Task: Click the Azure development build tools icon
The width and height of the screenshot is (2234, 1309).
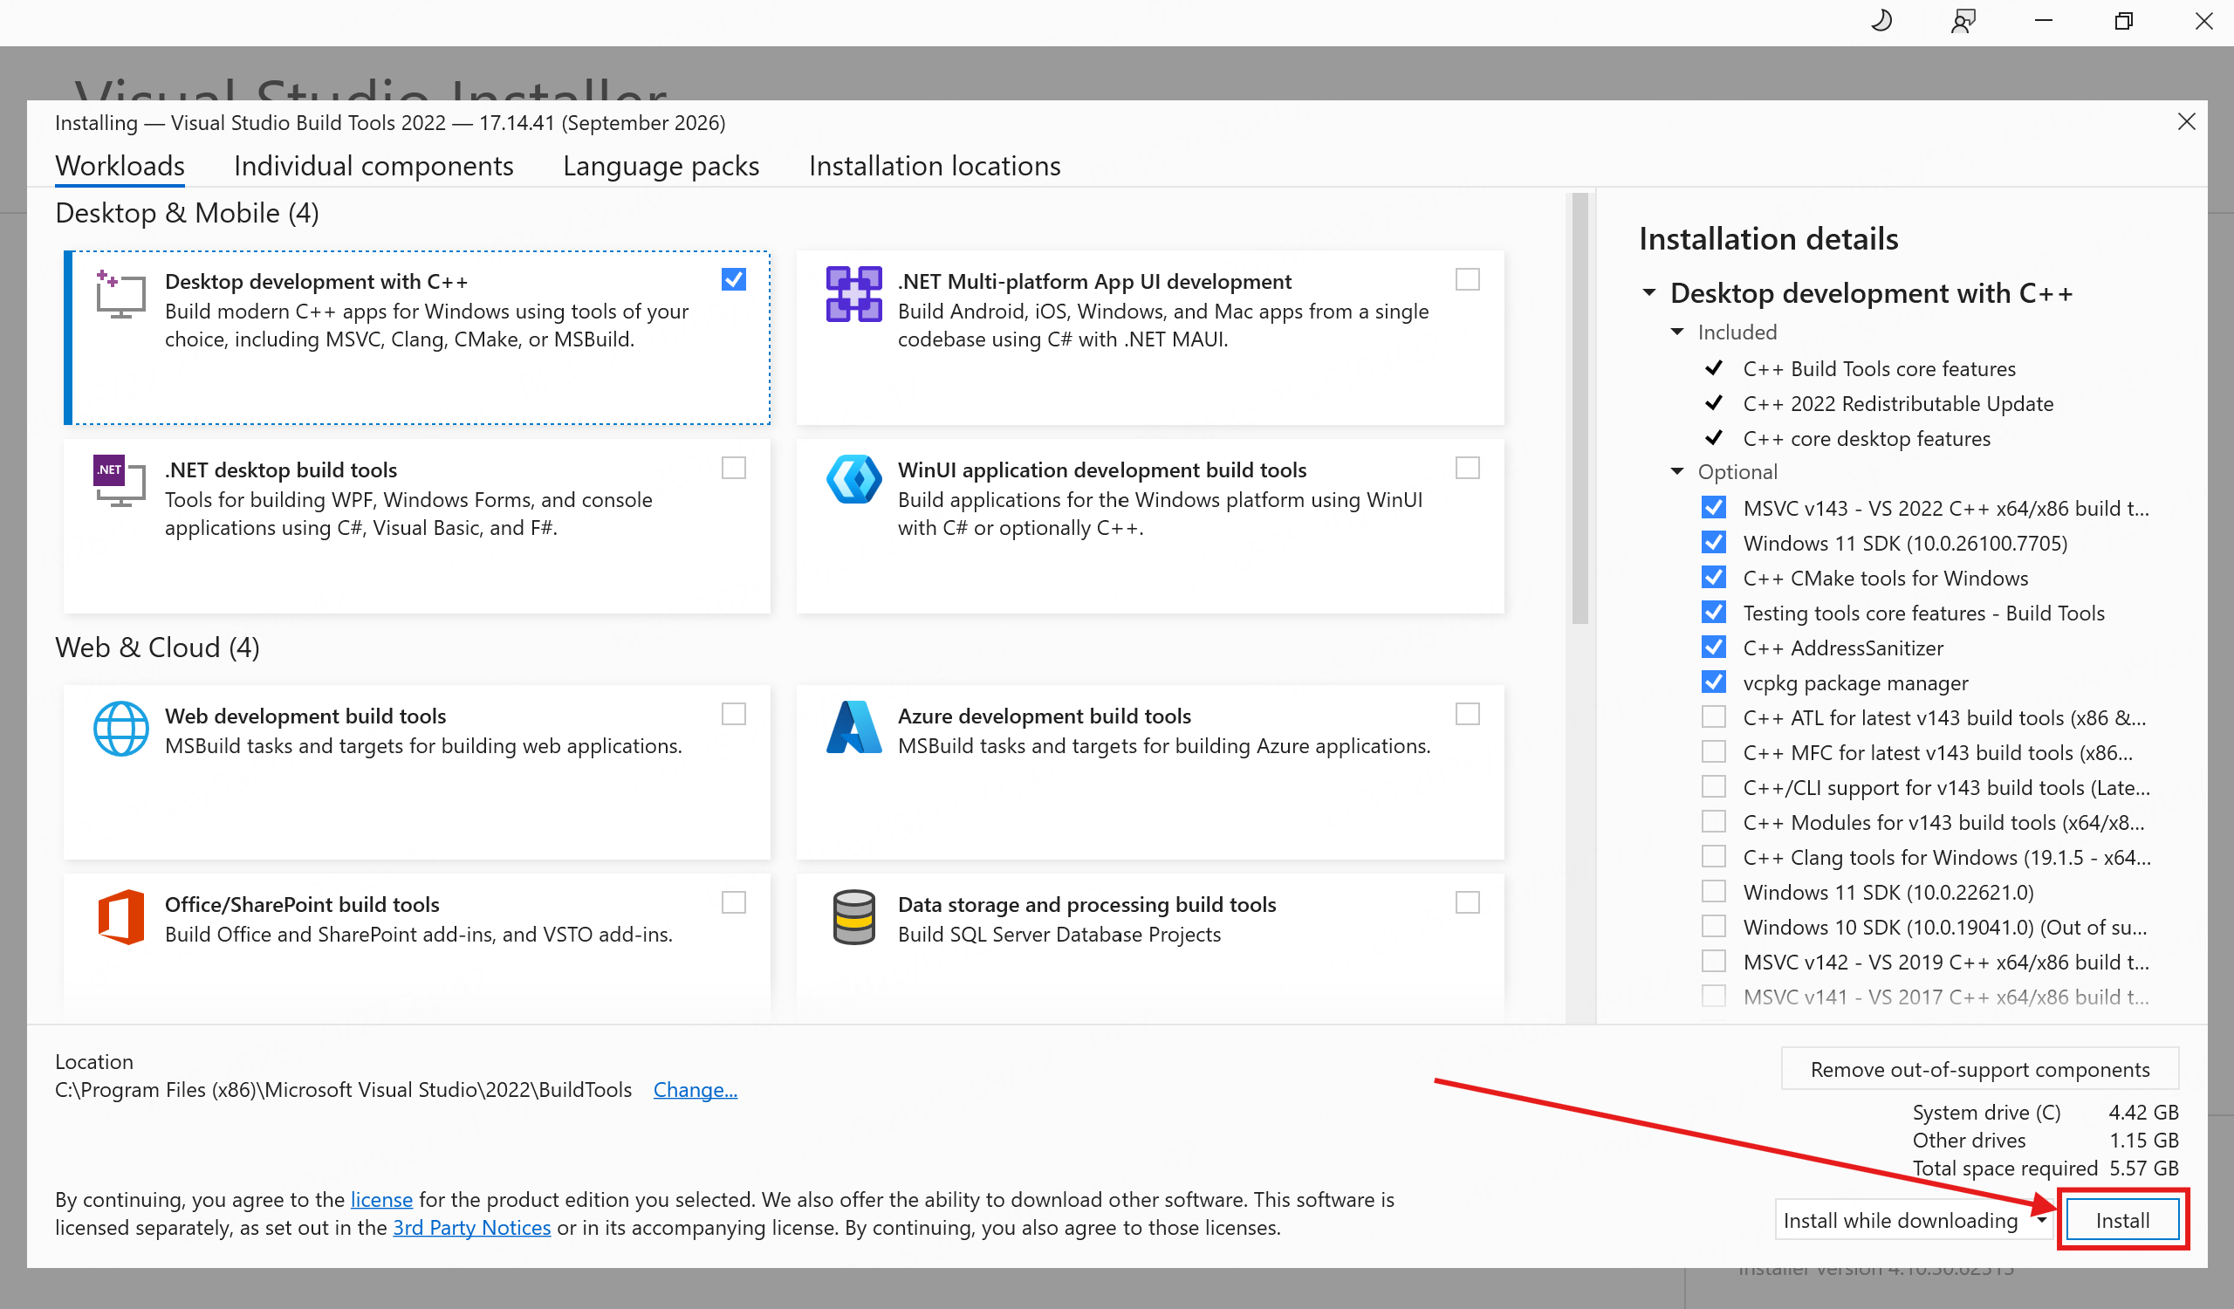Action: click(853, 727)
